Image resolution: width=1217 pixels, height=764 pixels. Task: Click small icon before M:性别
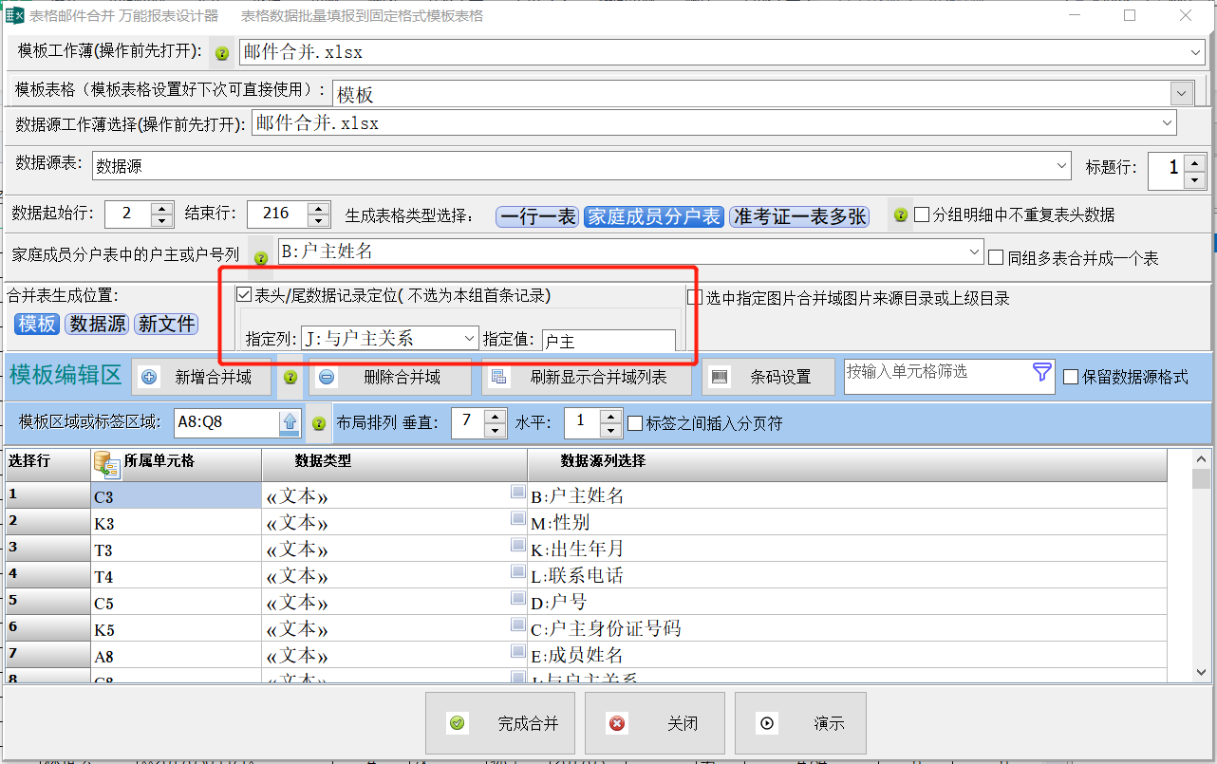(x=517, y=518)
